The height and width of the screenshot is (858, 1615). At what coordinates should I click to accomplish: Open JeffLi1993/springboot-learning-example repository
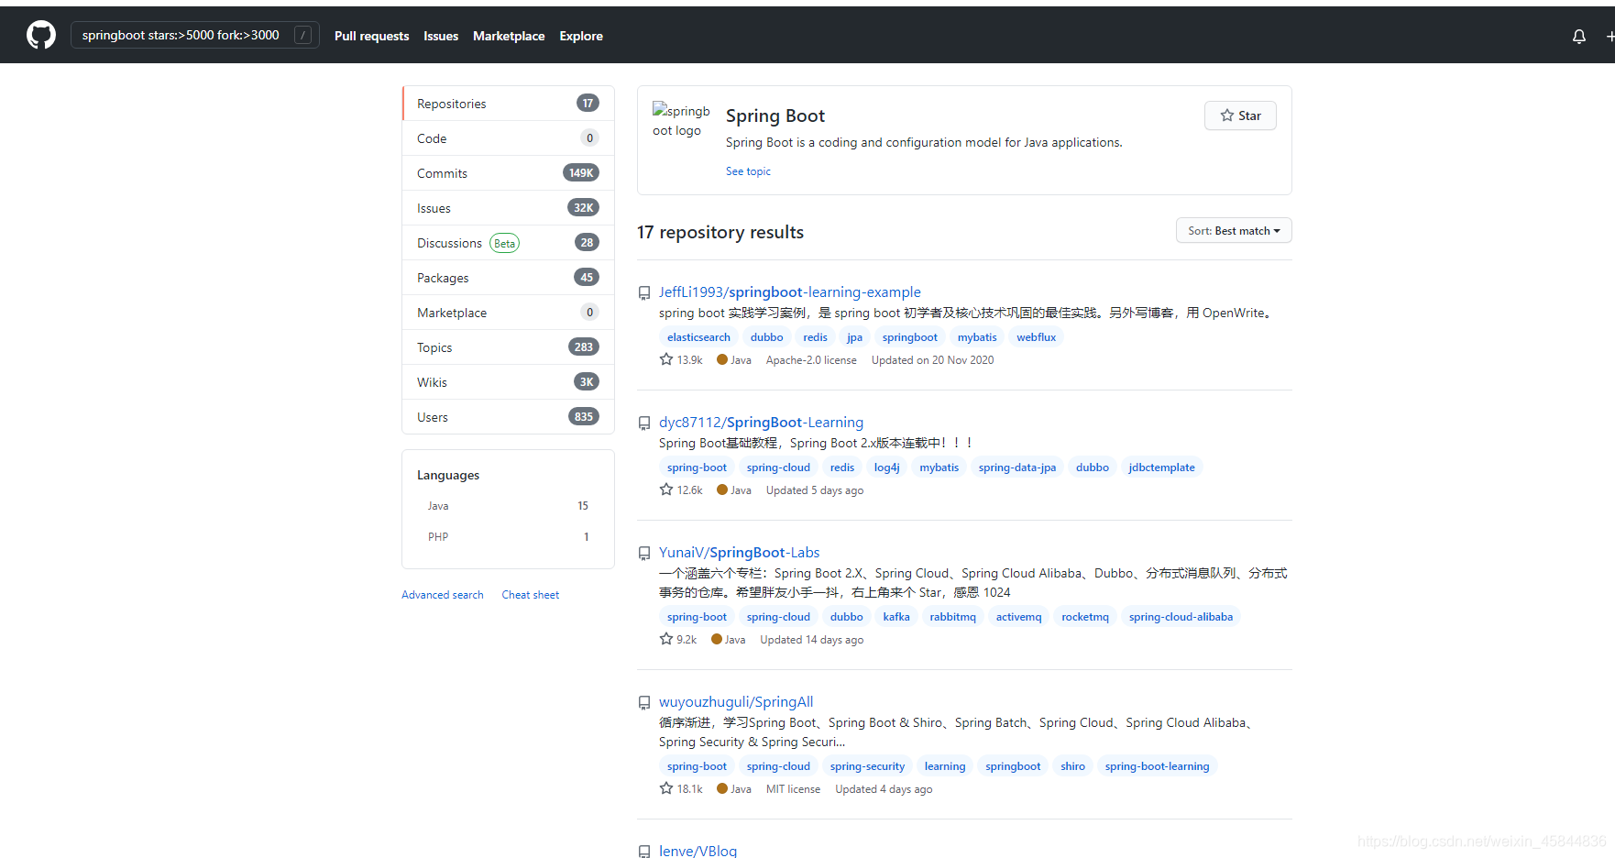[789, 292]
